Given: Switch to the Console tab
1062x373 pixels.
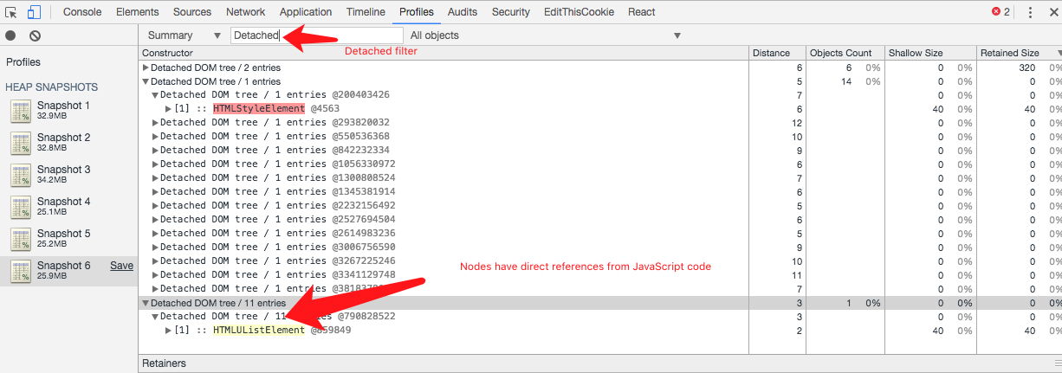Looking at the screenshot, I should [x=82, y=12].
